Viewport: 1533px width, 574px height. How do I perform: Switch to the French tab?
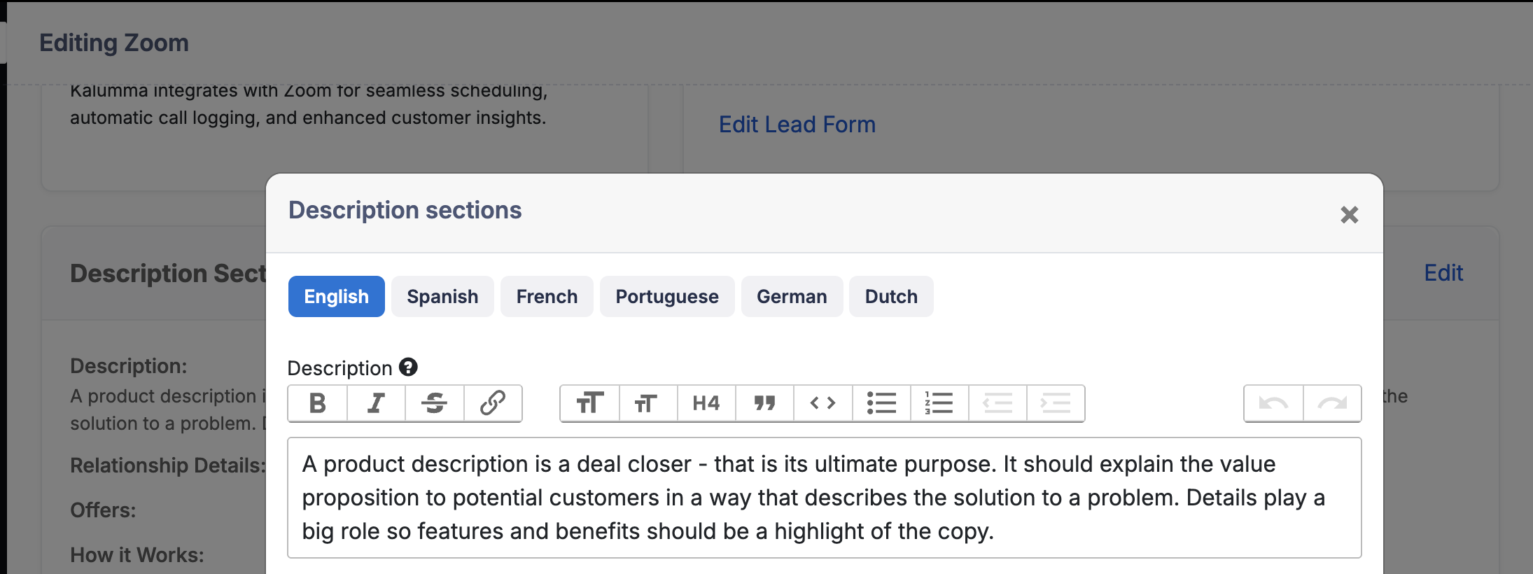click(x=547, y=296)
